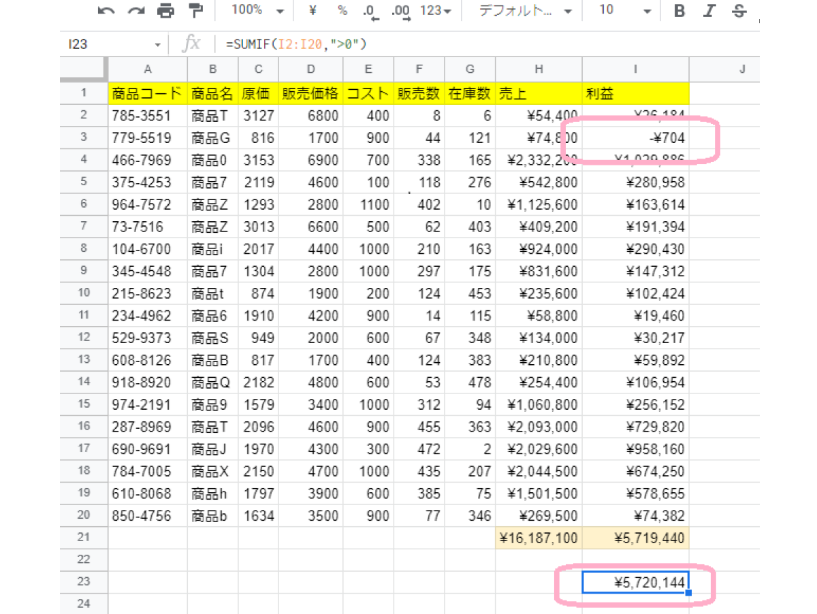Screen dimensions: 817x614
Task: Toggle Strikethrough formatting
Action: click(x=739, y=10)
